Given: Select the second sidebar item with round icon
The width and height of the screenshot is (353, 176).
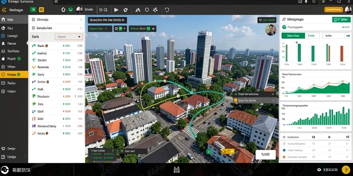Looking at the screenshot, I should coord(14,28).
